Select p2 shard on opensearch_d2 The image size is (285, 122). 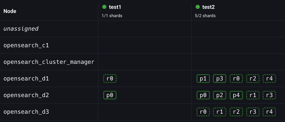219,95
